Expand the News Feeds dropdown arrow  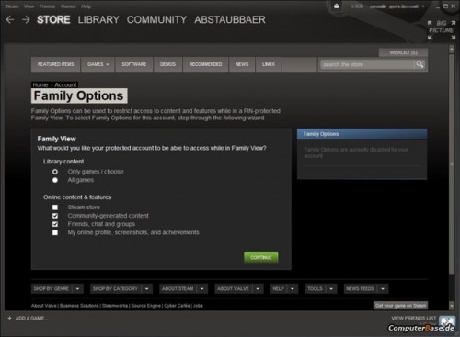point(383,288)
